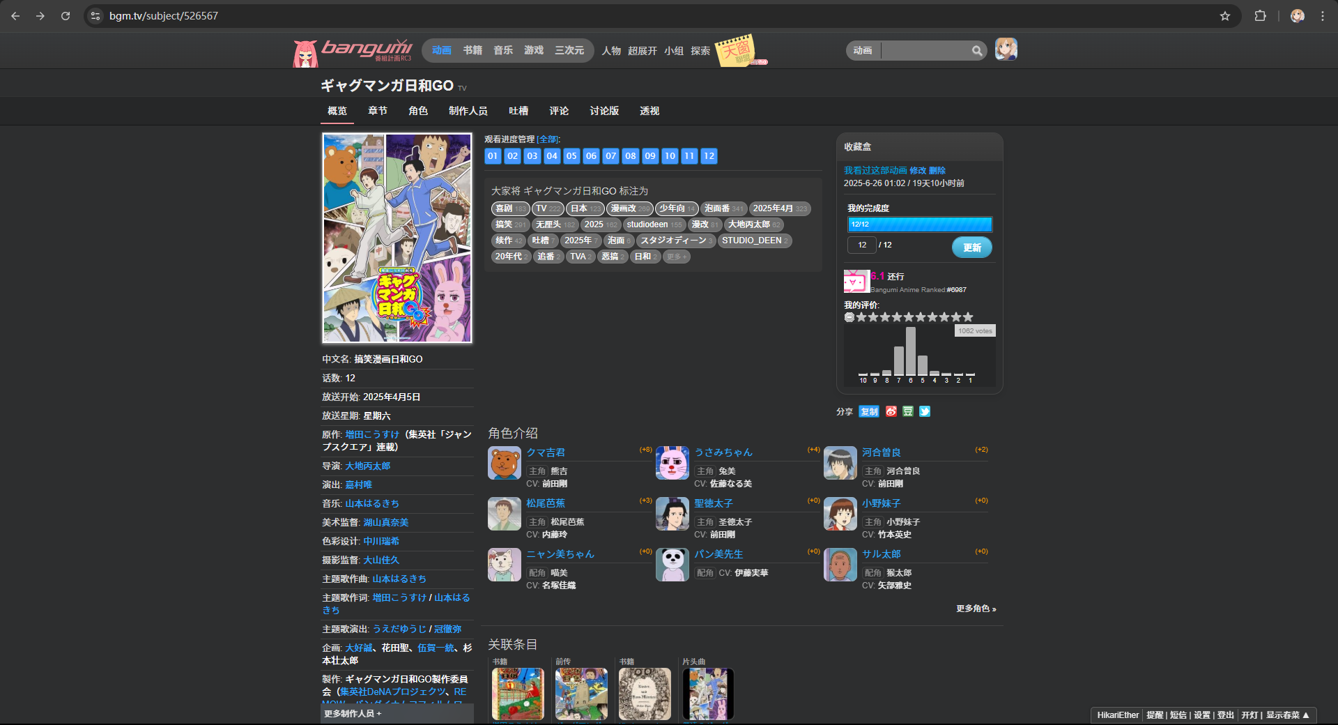Open うさみちゃん character avatar
1338x725 pixels.
672,463
